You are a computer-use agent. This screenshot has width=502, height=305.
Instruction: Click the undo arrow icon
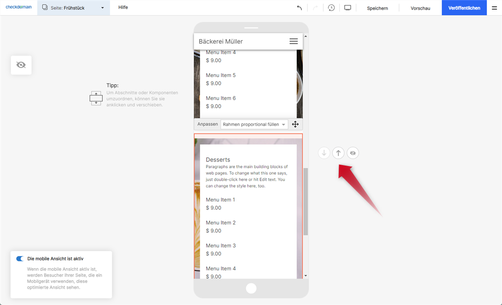tap(299, 8)
